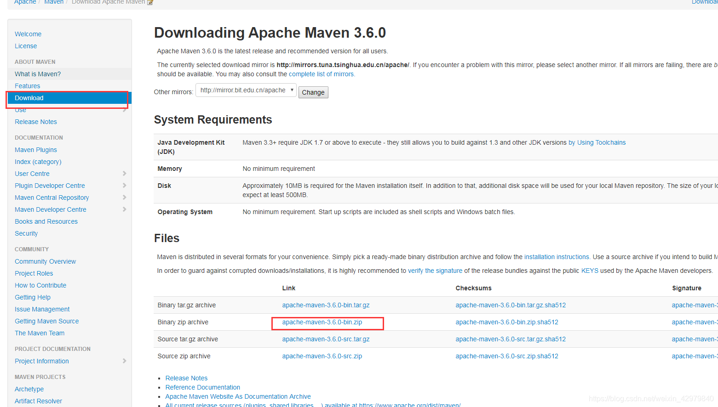Screen dimensions: 718x407
Task: Open bin.zip.sha512 checksum link
Action: click(x=507, y=322)
